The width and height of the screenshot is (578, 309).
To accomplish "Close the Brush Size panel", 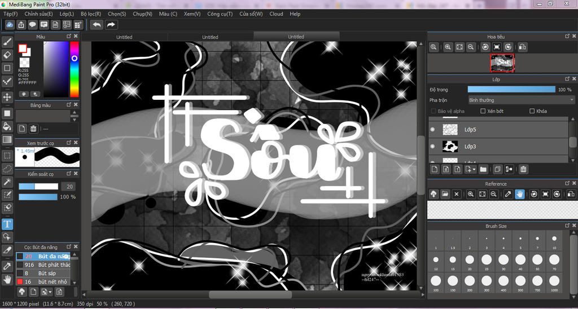I will coord(574,226).
